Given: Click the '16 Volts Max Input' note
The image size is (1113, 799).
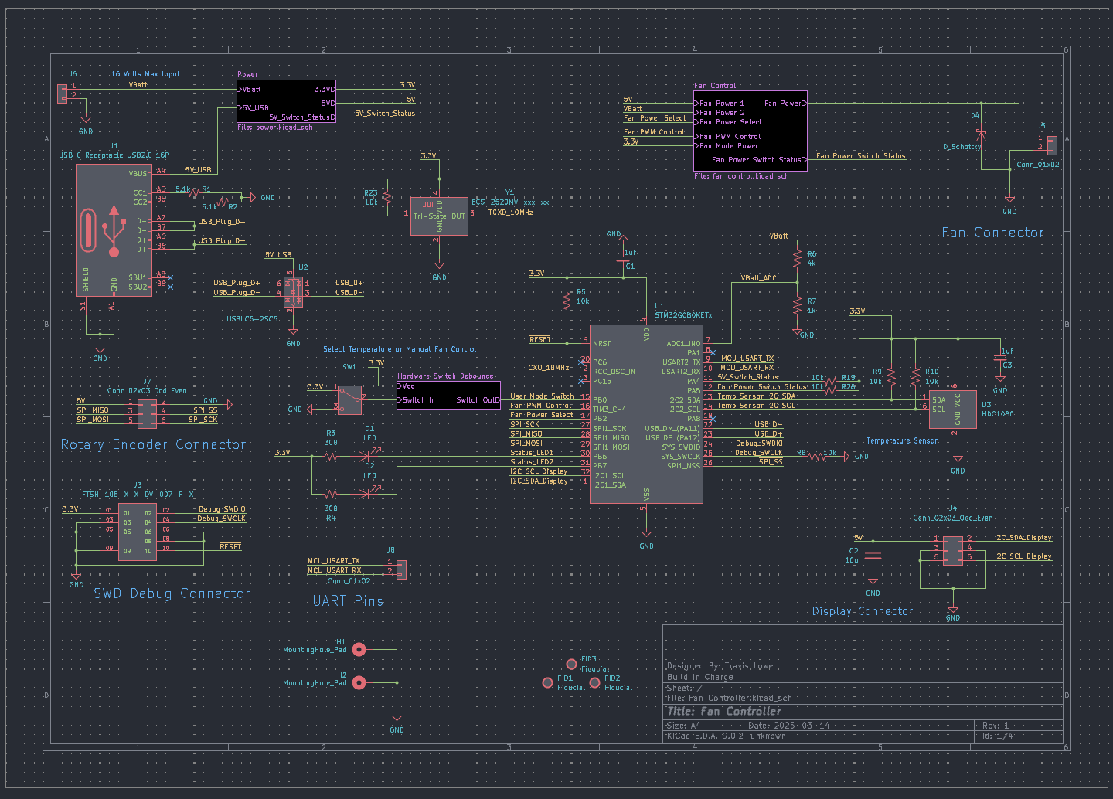Looking at the screenshot, I should point(145,74).
